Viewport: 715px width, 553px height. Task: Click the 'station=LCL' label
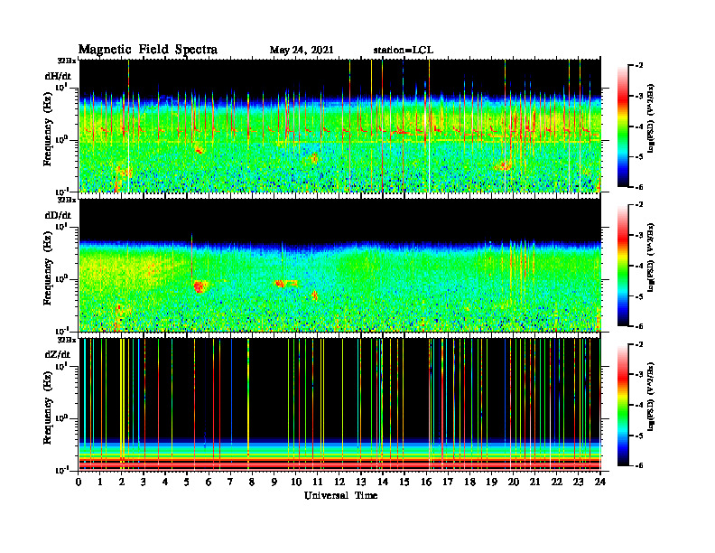coord(404,50)
